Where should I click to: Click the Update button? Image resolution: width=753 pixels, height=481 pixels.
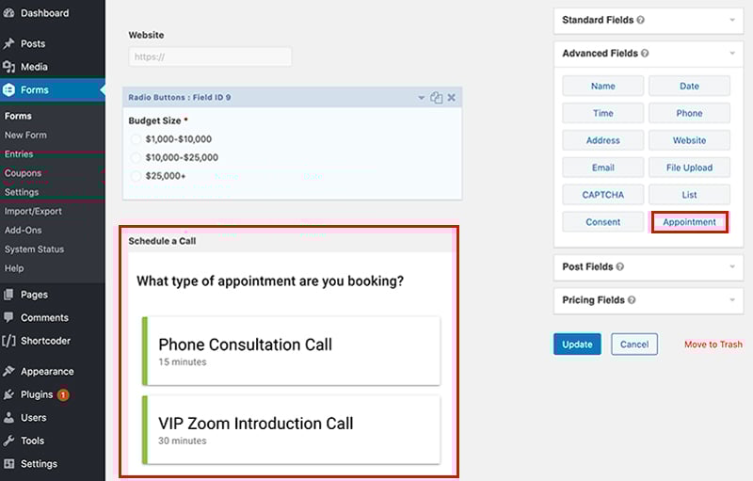[x=577, y=345]
